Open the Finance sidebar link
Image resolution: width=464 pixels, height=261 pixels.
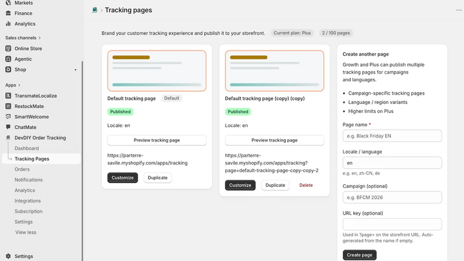[23, 13]
